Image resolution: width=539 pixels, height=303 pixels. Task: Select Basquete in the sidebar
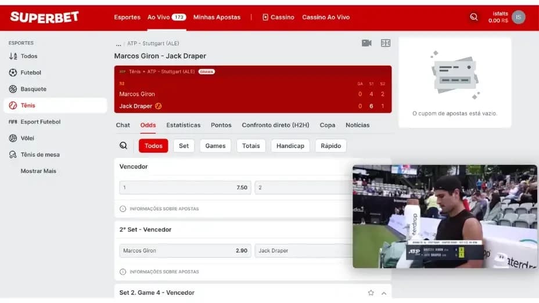55,89
